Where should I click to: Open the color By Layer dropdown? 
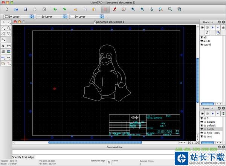tap(18, 17)
